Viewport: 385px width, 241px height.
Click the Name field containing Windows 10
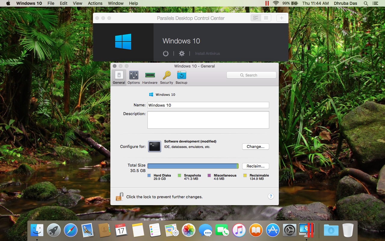(x=208, y=105)
